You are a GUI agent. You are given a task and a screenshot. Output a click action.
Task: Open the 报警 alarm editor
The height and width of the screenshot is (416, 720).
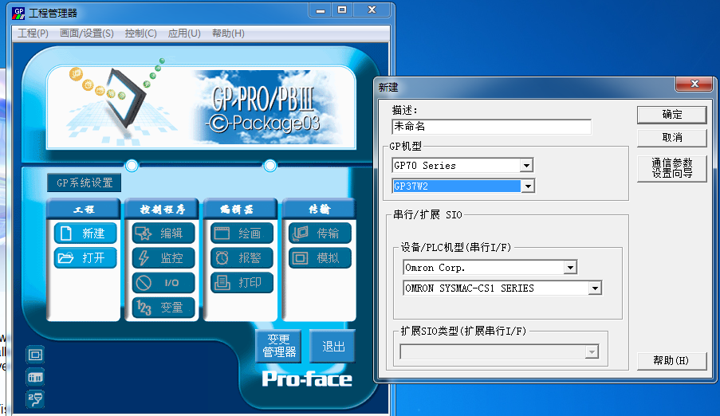click(x=241, y=258)
